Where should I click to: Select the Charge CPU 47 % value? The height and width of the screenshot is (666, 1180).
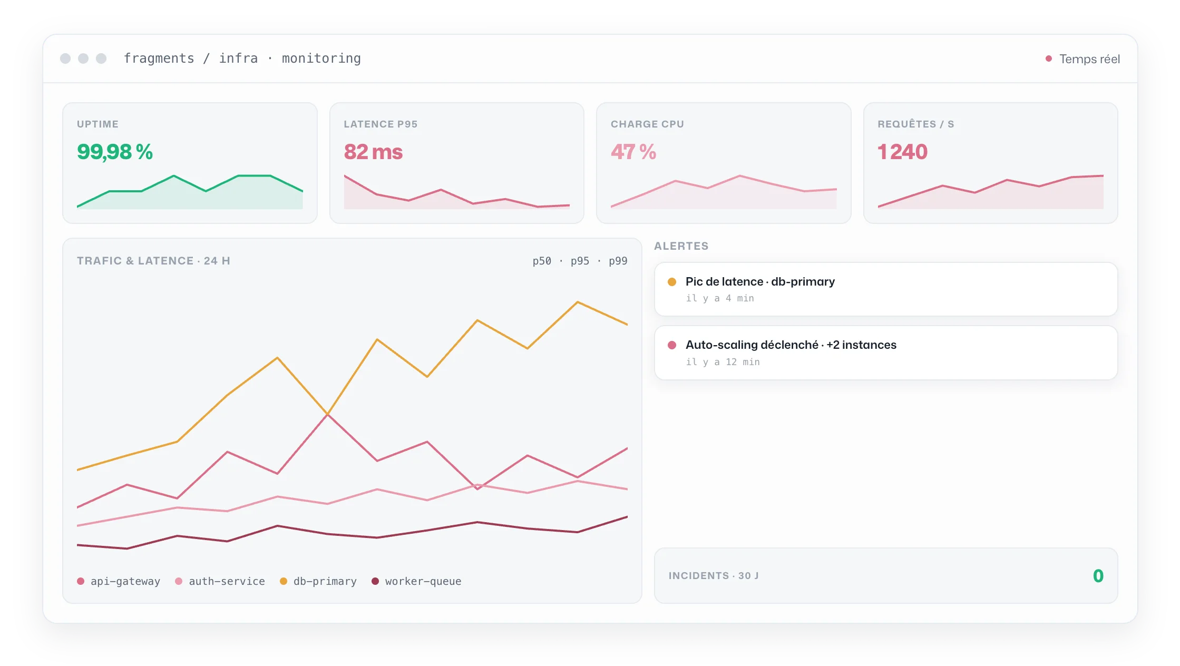[633, 152]
